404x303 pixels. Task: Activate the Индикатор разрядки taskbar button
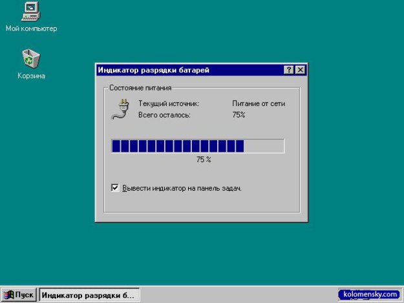click(89, 295)
